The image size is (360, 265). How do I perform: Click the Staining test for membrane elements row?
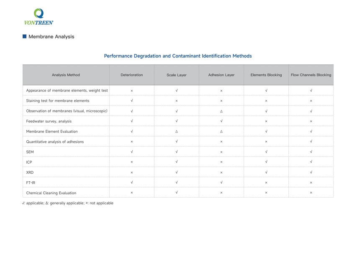58,101
